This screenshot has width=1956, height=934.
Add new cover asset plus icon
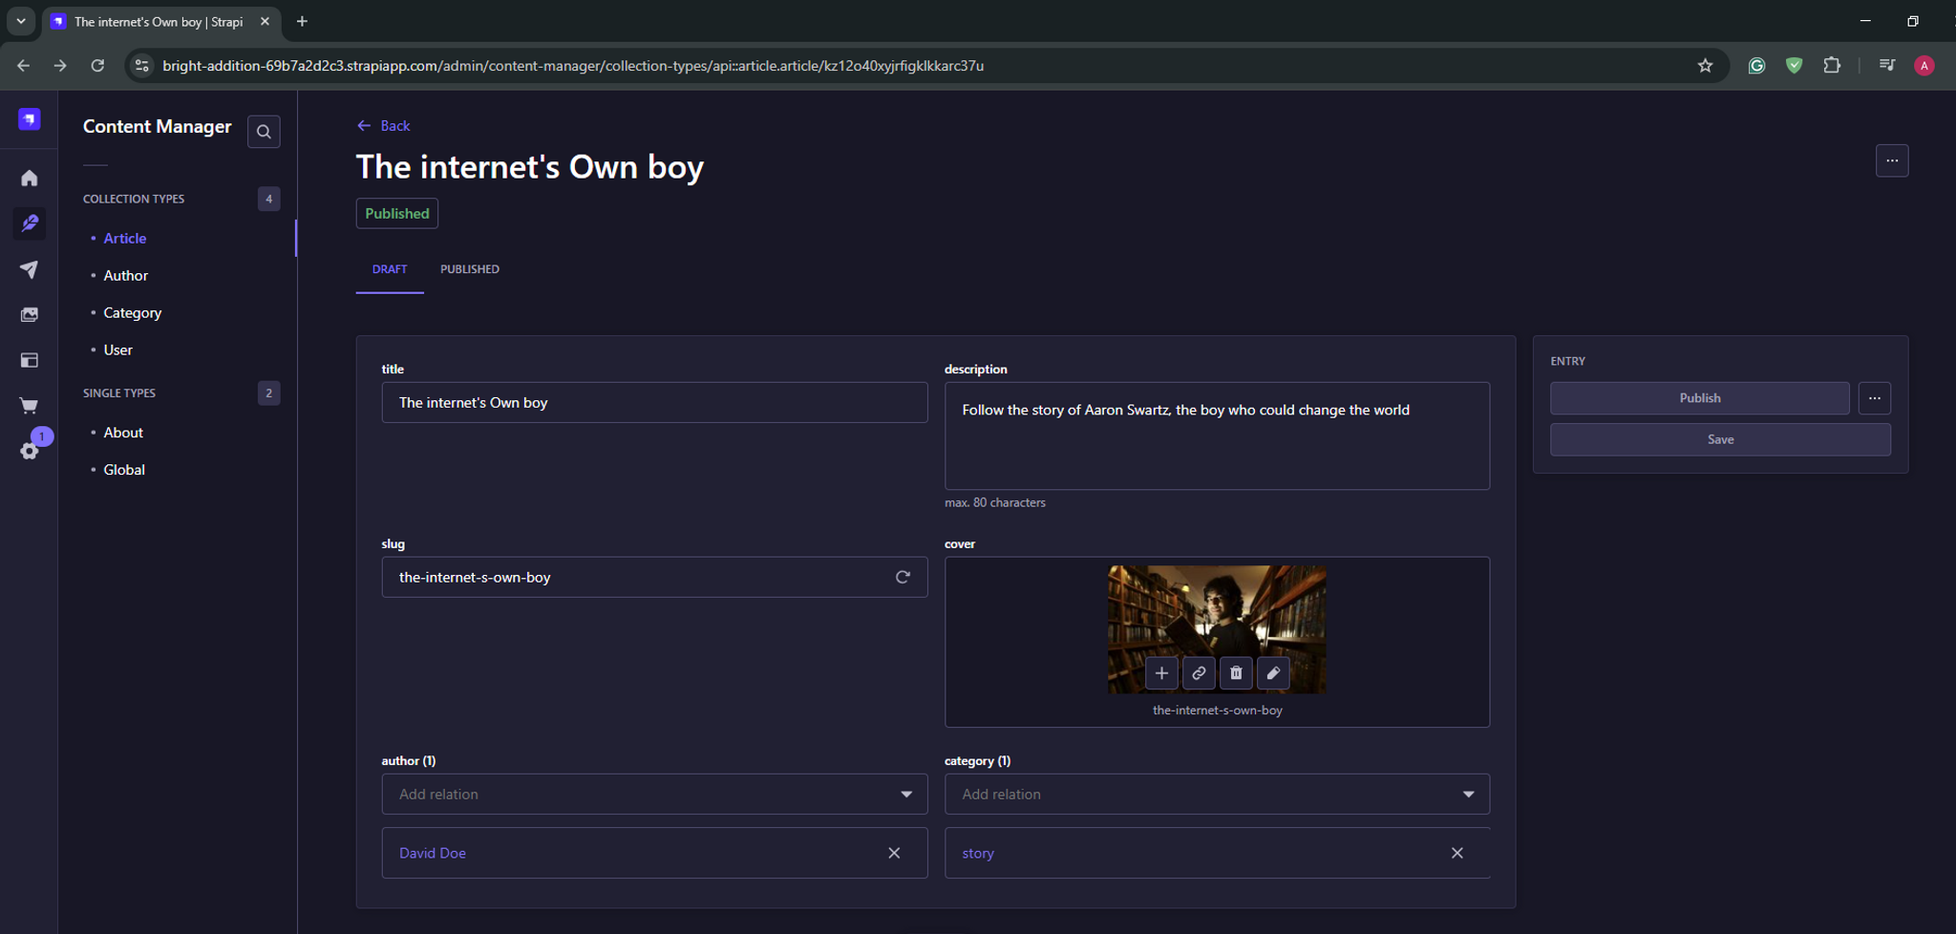1161,673
